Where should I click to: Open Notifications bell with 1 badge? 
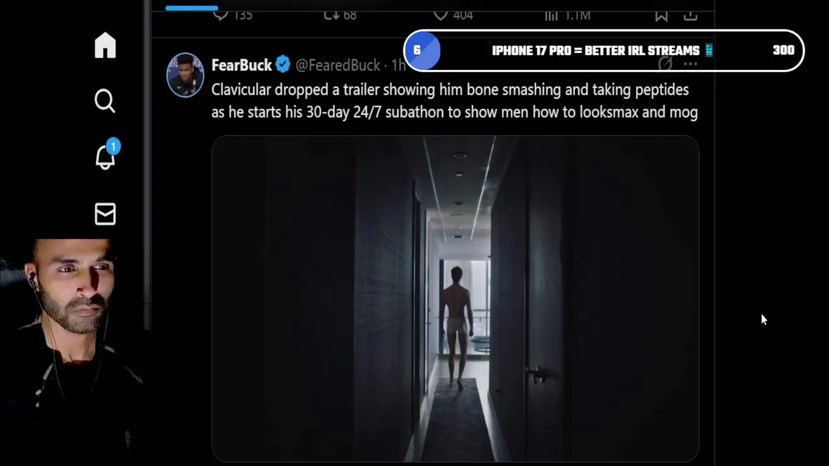[106, 155]
